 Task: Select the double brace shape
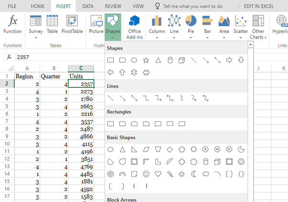tap(241, 174)
